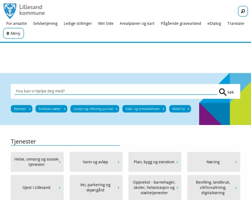The width and height of the screenshot is (251, 200).
Task: Click the Lillesand kommune crest logo
Action: point(10,11)
